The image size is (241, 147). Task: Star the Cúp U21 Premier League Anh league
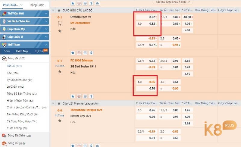click(59, 104)
